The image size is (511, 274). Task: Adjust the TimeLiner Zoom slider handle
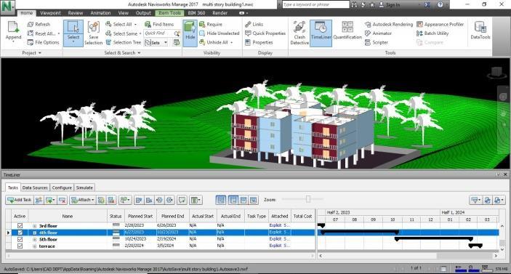[308, 199]
